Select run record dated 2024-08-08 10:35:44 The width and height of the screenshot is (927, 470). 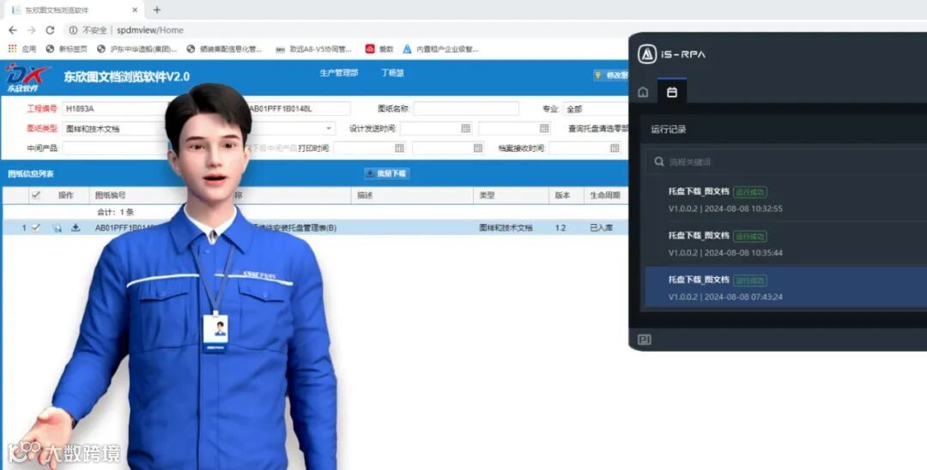click(786, 244)
